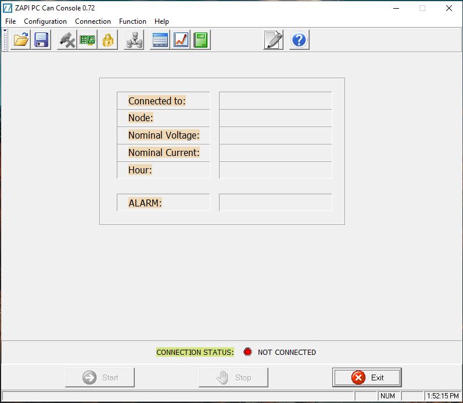Click the green circuit board icon

[87, 40]
